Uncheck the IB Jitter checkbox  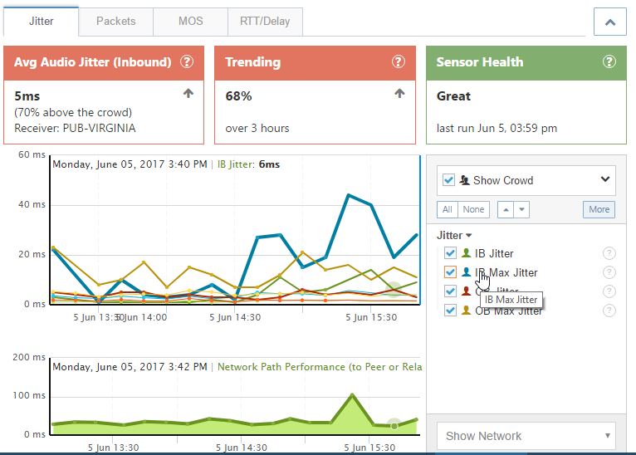point(450,253)
